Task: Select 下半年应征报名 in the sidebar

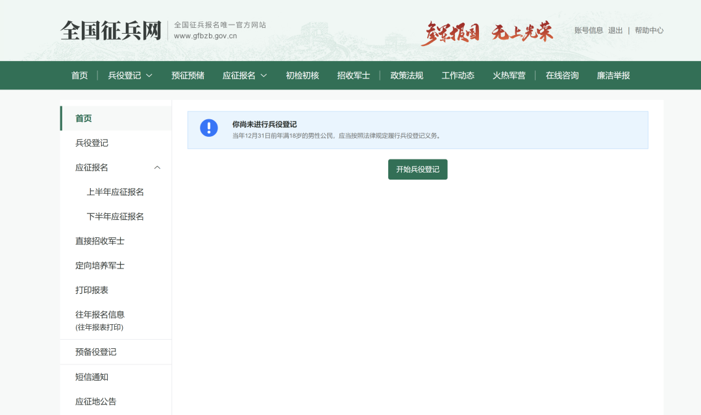Action: [x=116, y=217]
